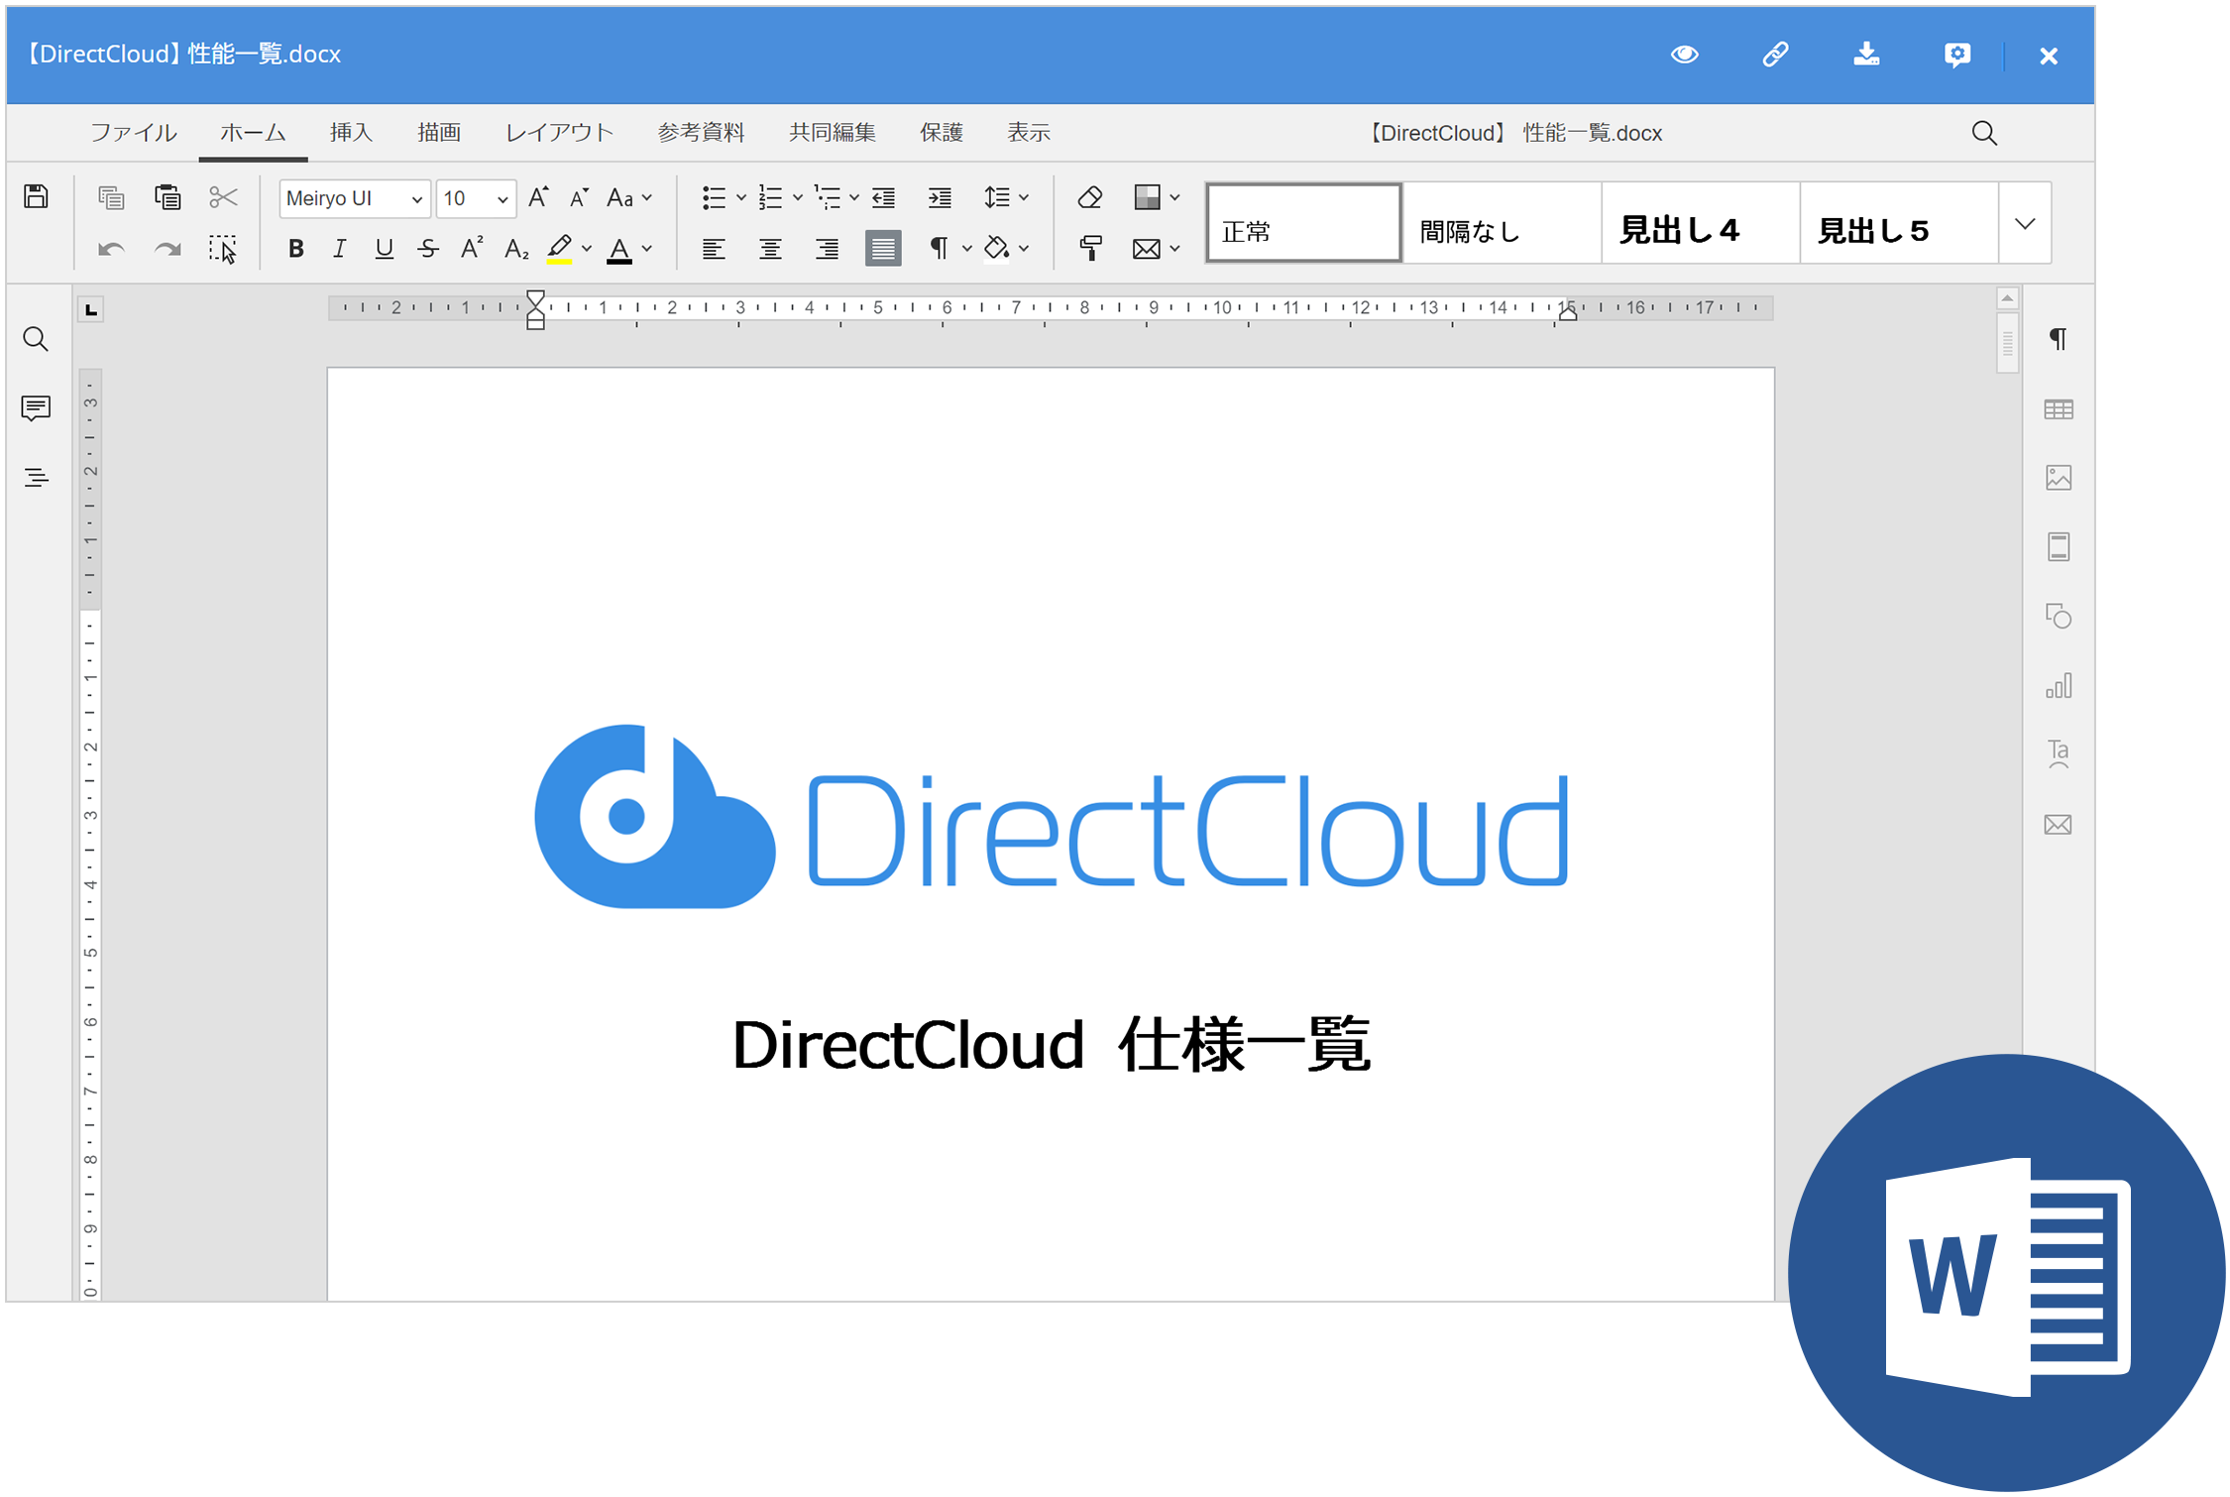Align the text left
Viewport: 2230px width, 1497px height.
coord(714,249)
